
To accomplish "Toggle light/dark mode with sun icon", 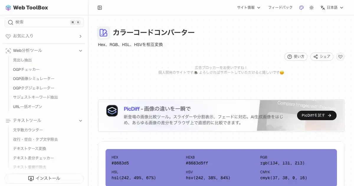I will click(312, 8).
